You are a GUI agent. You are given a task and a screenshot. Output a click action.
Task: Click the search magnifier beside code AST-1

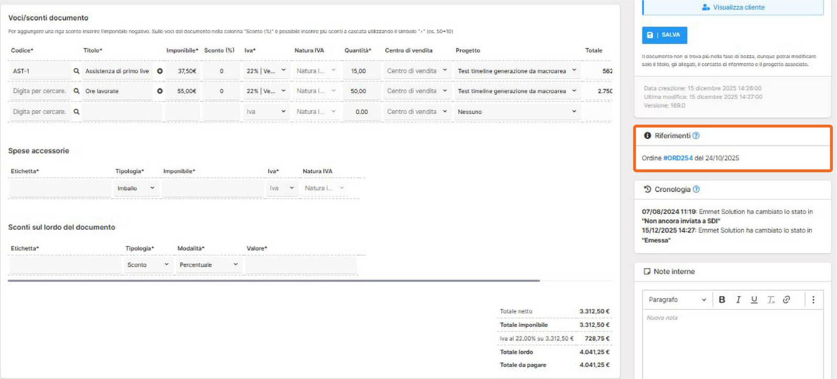pos(76,71)
